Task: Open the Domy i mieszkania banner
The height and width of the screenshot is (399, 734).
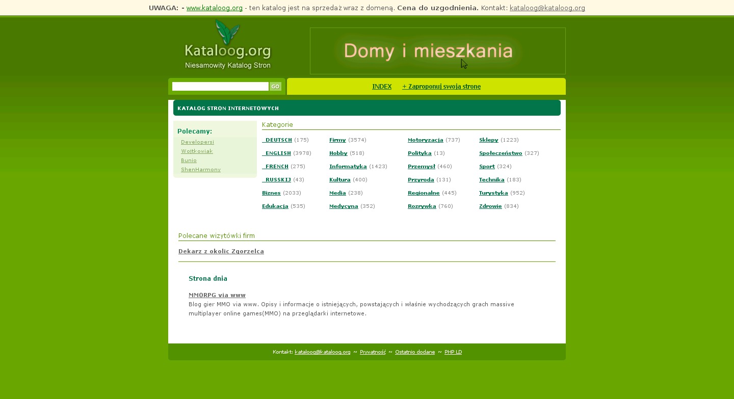Action: 437,51
